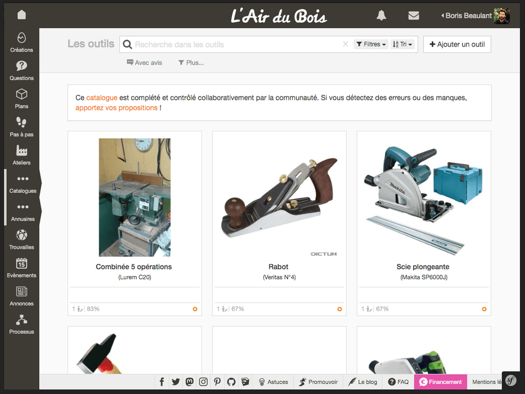Open the Trouvailles section
Screen dimensions: 525x394
pos(22,239)
